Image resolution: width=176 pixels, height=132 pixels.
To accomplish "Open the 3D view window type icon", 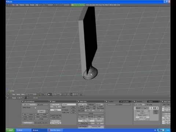I will tap(8, 95).
